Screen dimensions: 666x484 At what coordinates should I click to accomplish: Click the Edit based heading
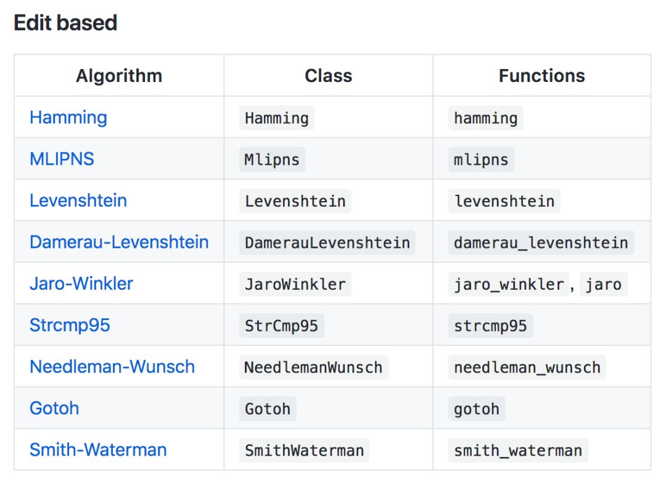65,23
